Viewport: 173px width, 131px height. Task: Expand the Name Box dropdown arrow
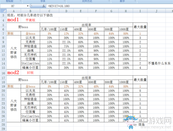(x=28, y=6)
